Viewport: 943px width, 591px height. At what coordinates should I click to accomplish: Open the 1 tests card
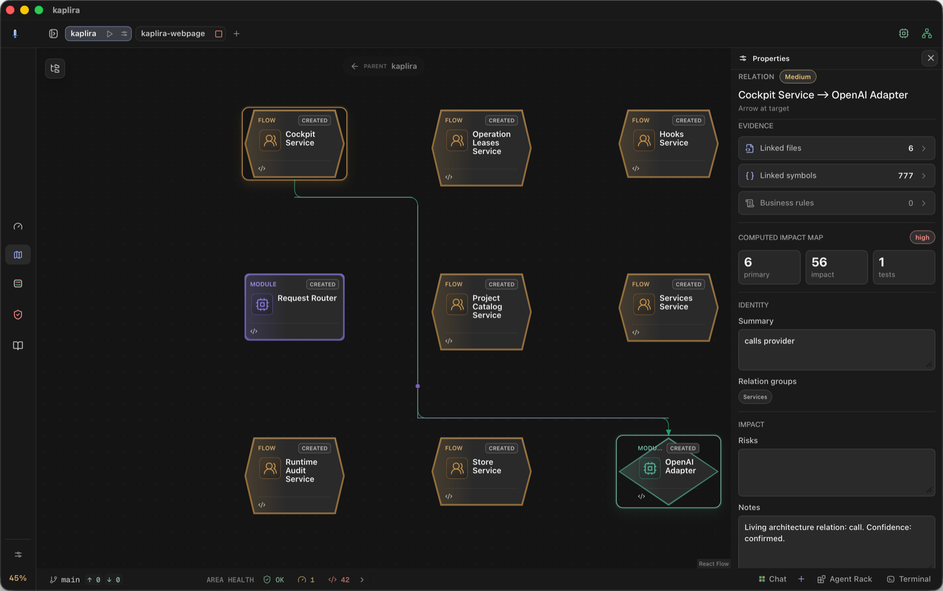point(904,267)
